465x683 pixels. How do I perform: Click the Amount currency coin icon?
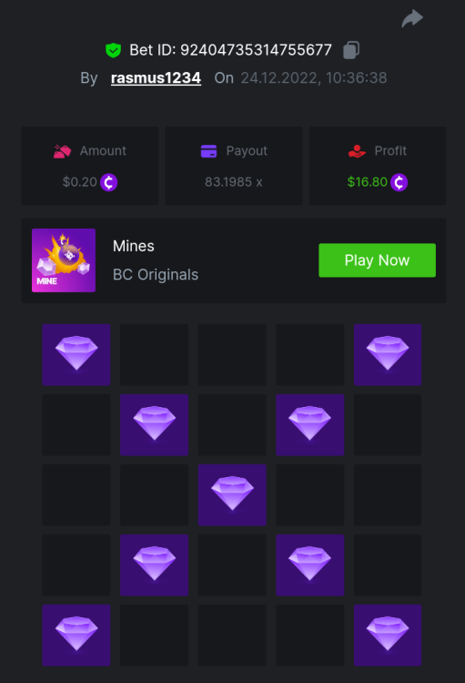point(109,182)
